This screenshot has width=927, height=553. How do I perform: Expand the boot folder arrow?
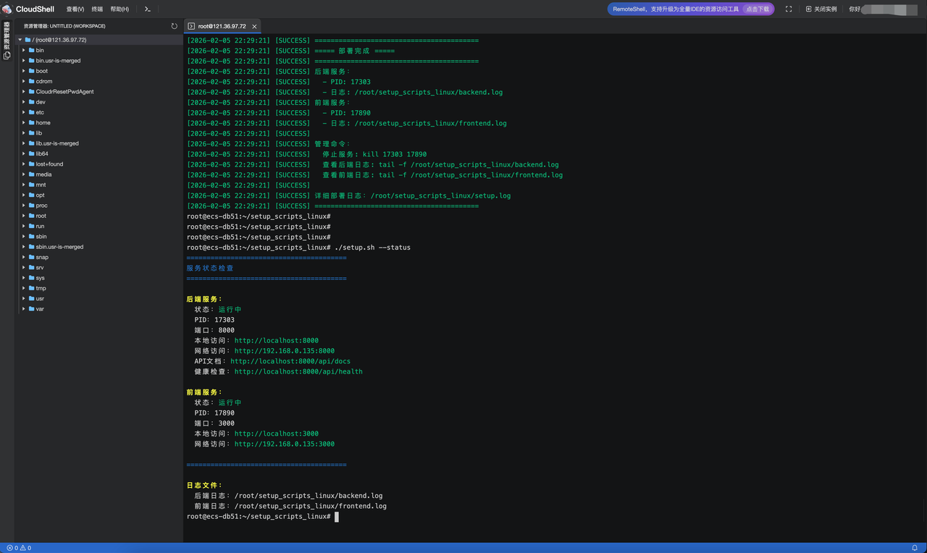[24, 71]
